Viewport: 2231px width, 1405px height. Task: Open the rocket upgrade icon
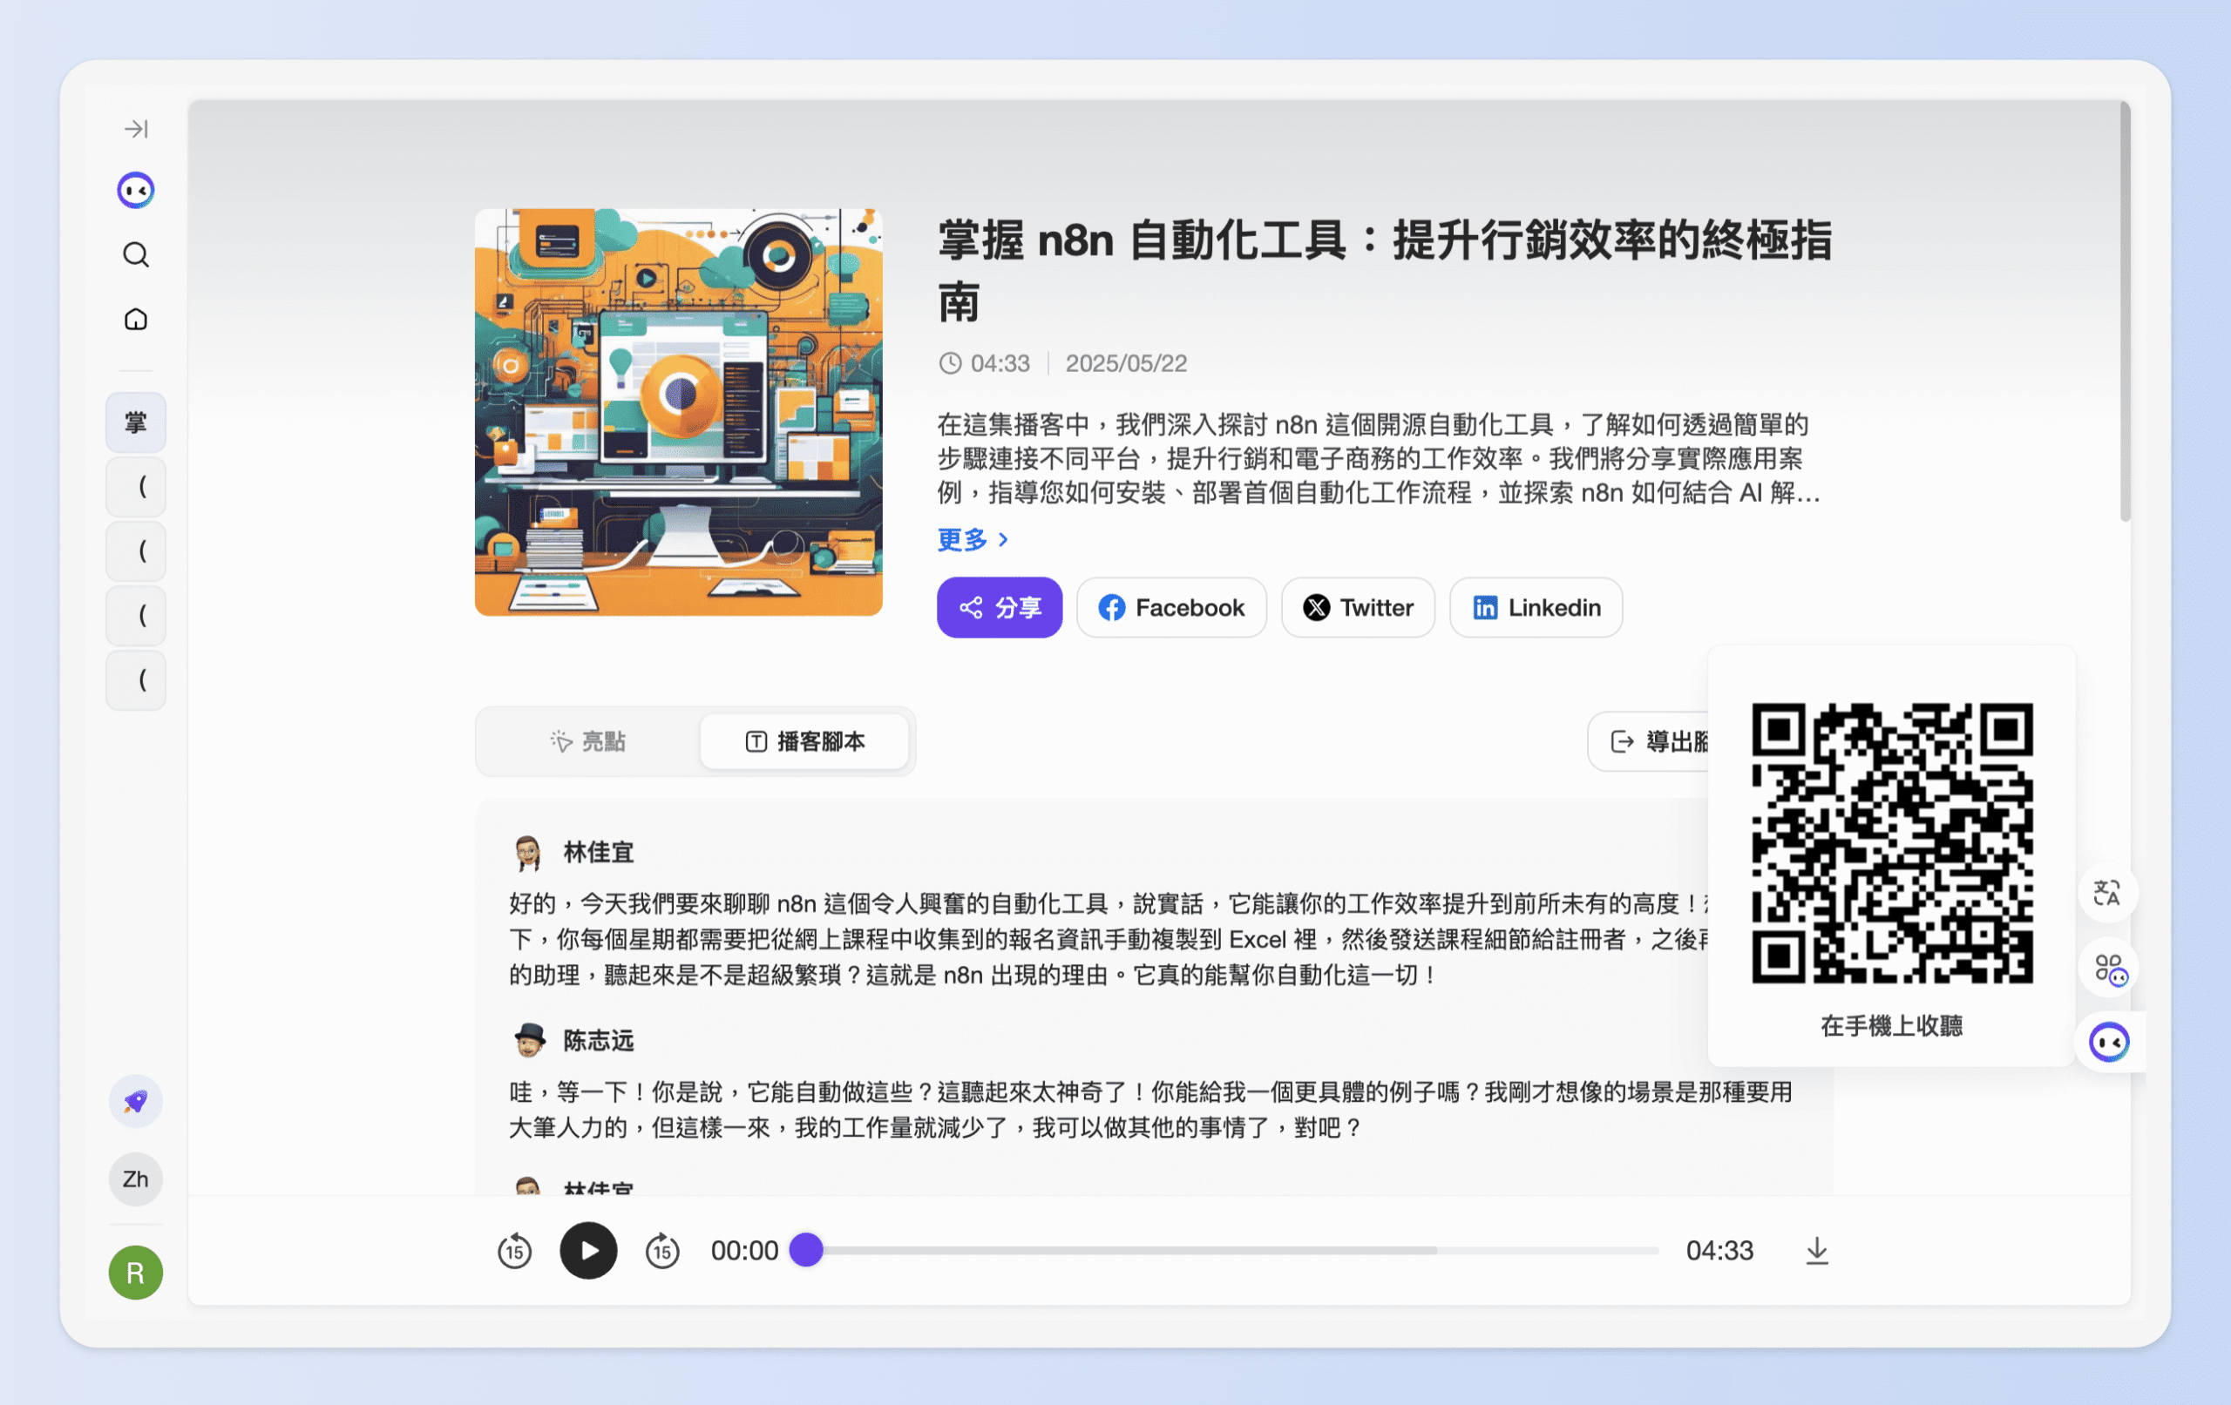136,1102
